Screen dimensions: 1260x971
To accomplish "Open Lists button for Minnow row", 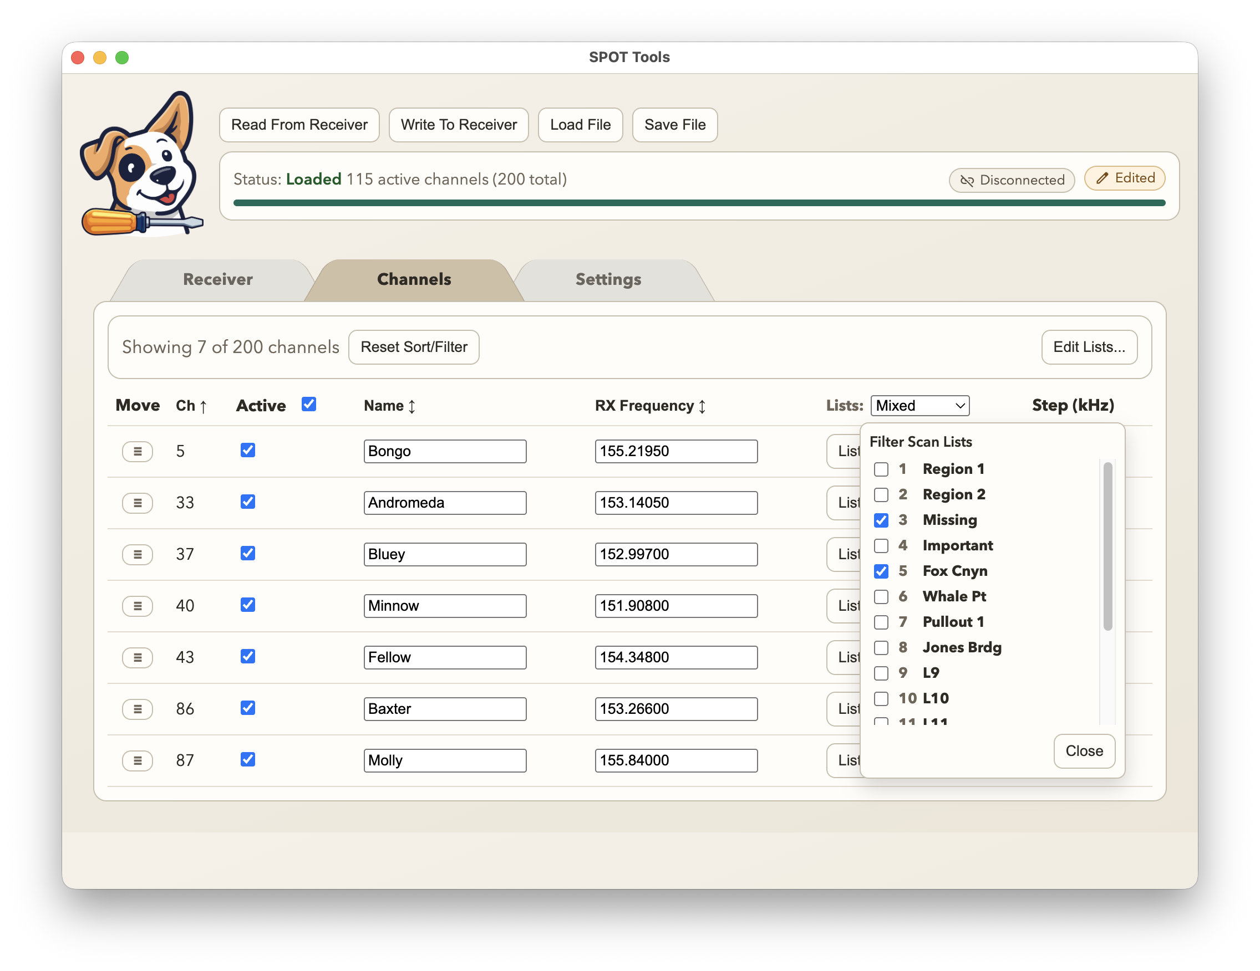I will [x=844, y=606].
